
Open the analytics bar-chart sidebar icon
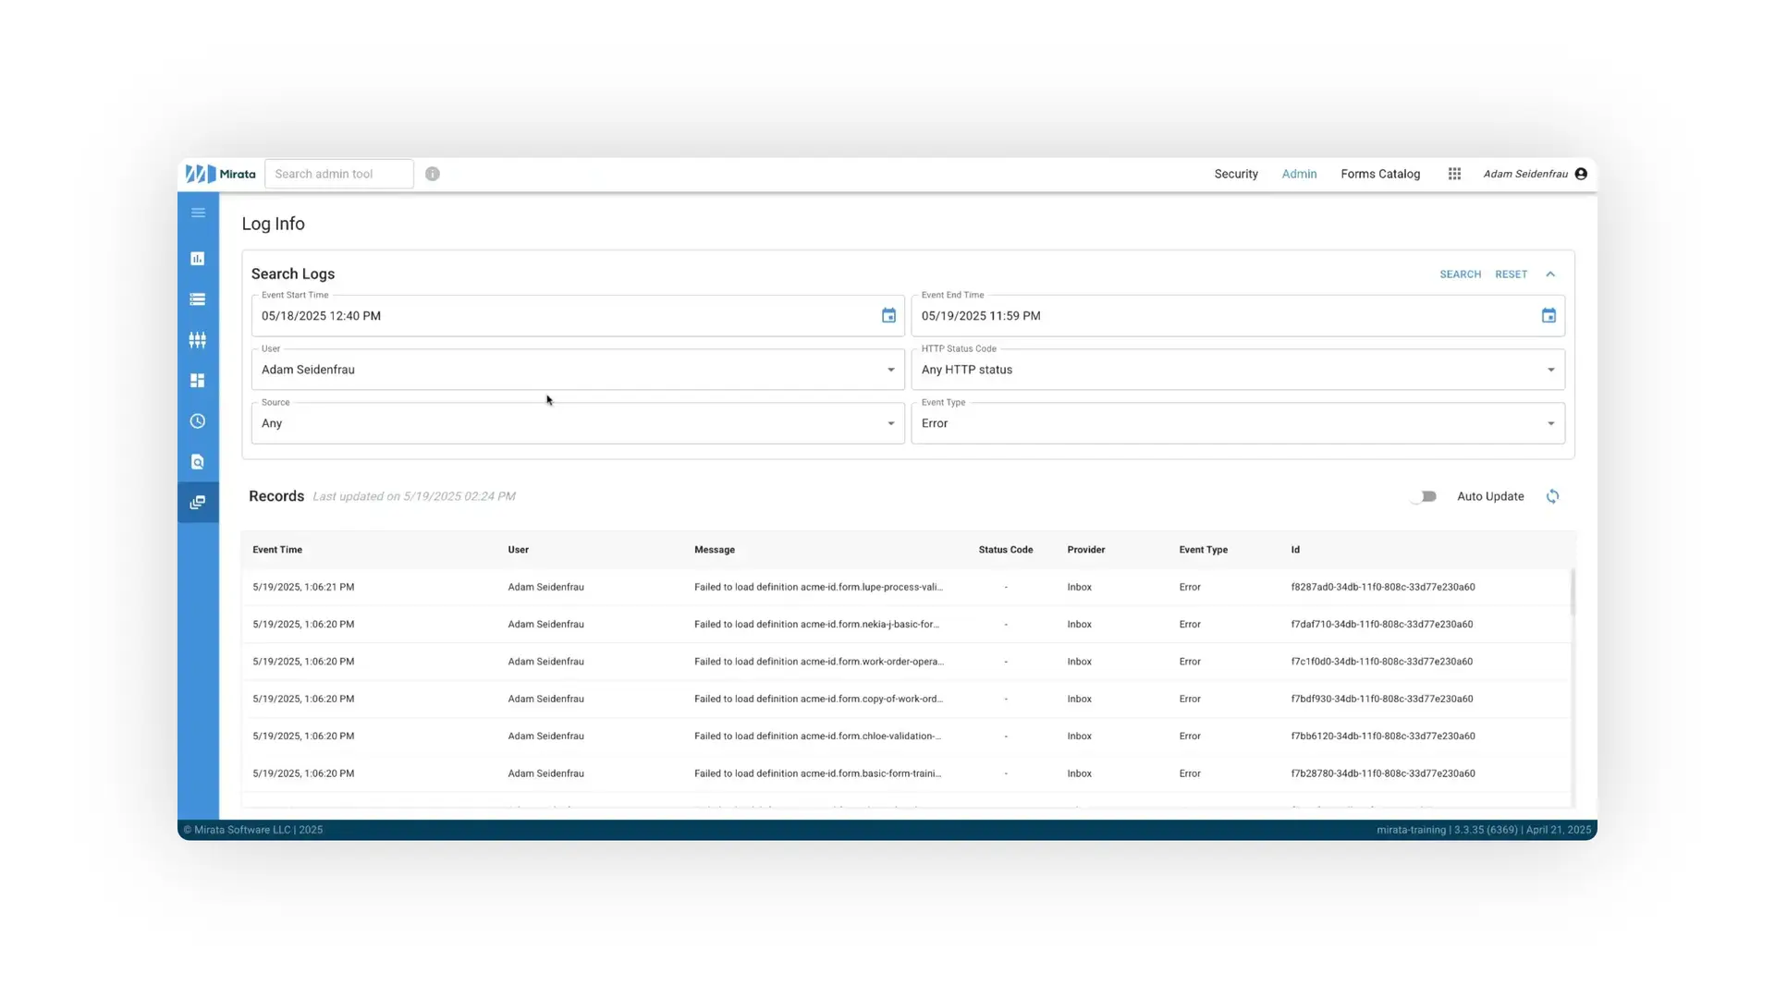tap(198, 259)
